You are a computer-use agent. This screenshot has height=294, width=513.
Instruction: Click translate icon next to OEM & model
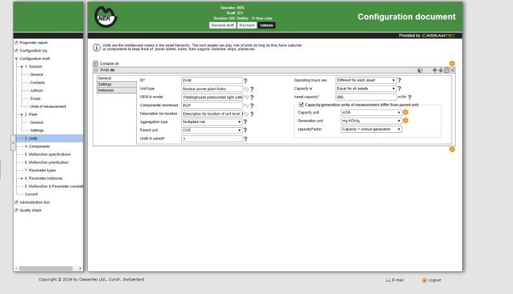pos(246,97)
